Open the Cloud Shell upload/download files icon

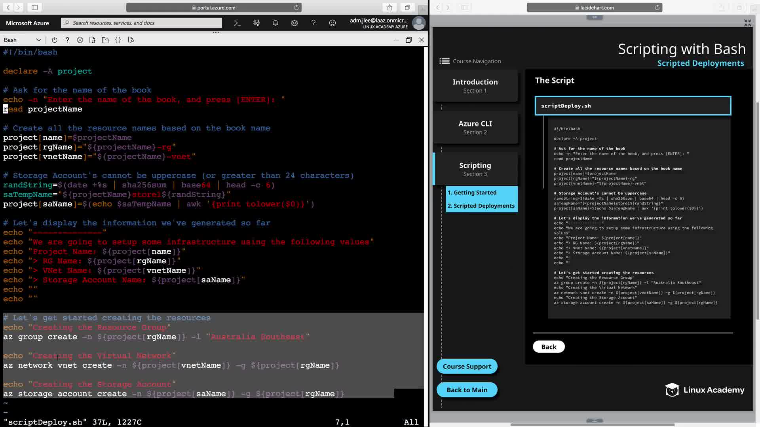(x=93, y=40)
